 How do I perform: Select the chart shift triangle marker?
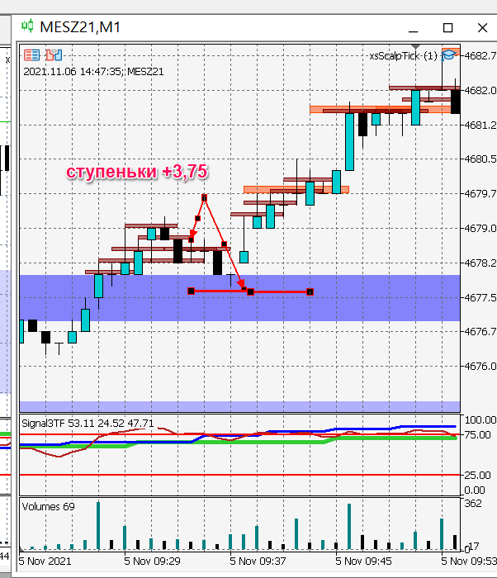[x=415, y=47]
